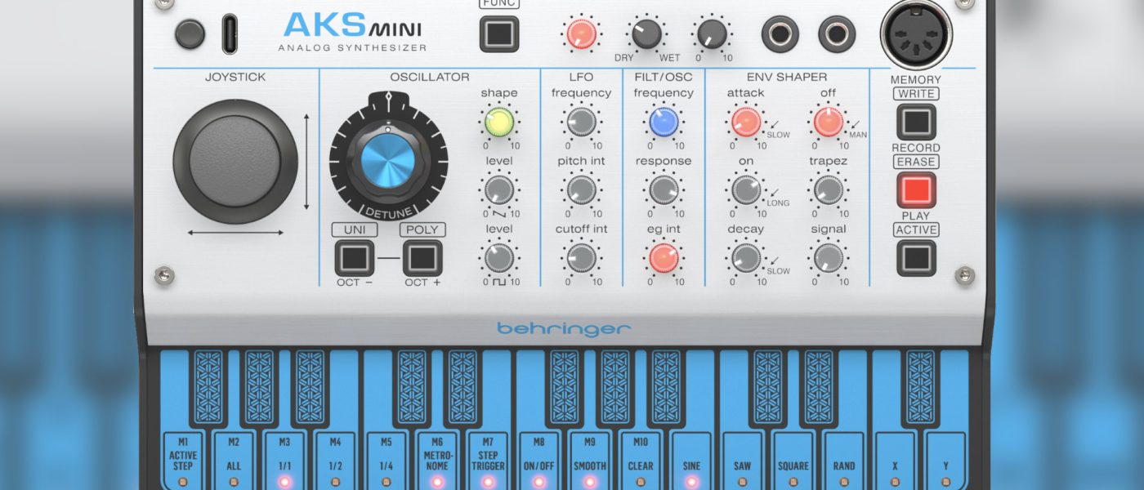1144x490 pixels.
Task: Click the large blue DETUNE oscillator knob
Action: pos(388,159)
